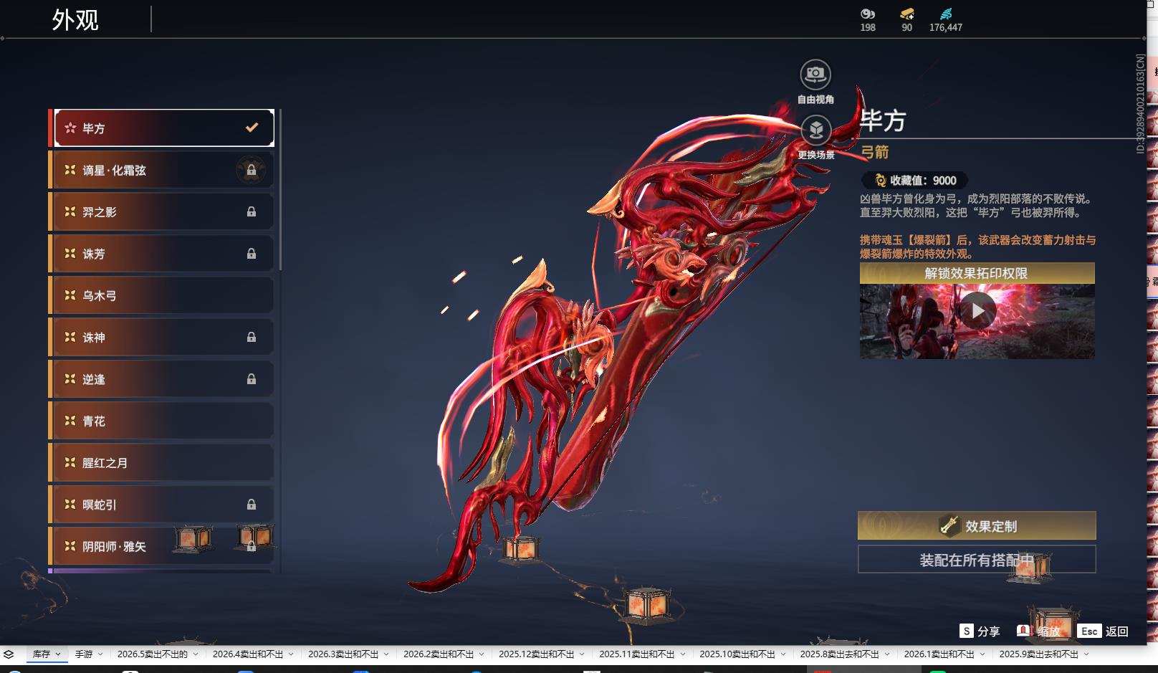This screenshot has height=673, width=1158.
Task: Click the 解锁效果拓印权限 banner
Action: tap(977, 273)
